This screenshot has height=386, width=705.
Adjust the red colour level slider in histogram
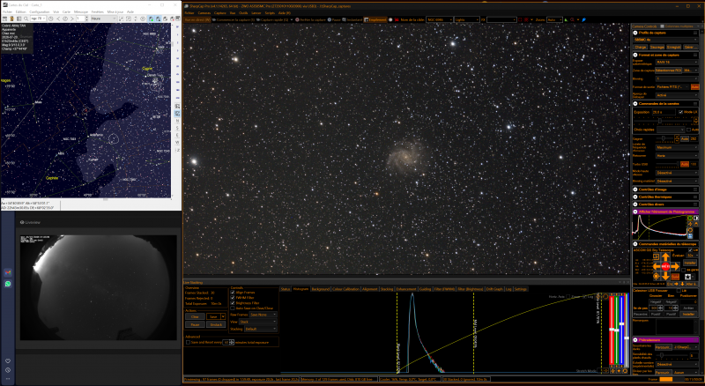612,330
